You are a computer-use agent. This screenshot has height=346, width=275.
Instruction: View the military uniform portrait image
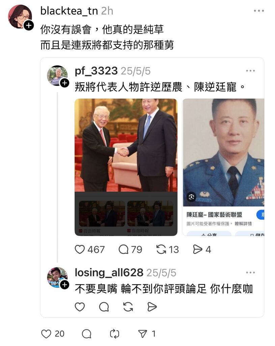point(223,152)
